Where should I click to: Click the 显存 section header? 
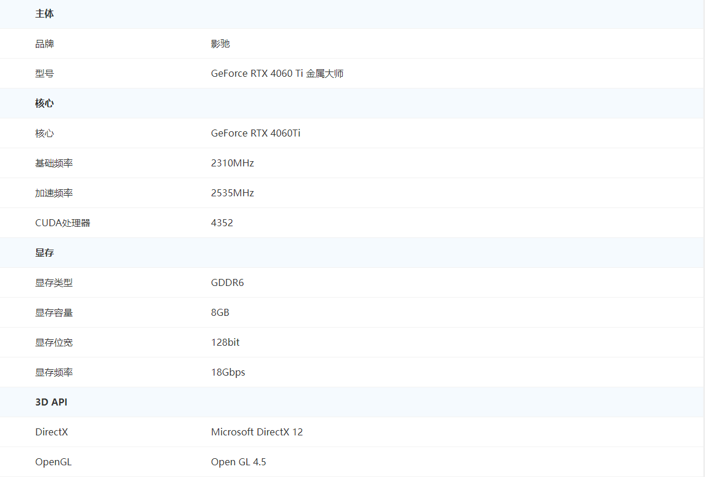click(45, 253)
